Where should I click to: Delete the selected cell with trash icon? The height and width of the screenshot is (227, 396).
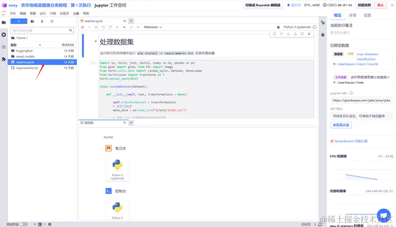(309, 34)
